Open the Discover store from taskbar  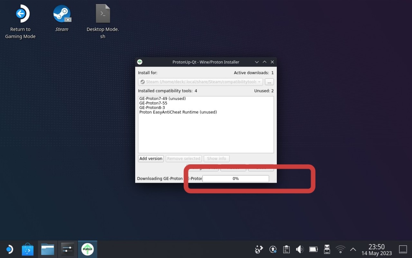[28, 249]
